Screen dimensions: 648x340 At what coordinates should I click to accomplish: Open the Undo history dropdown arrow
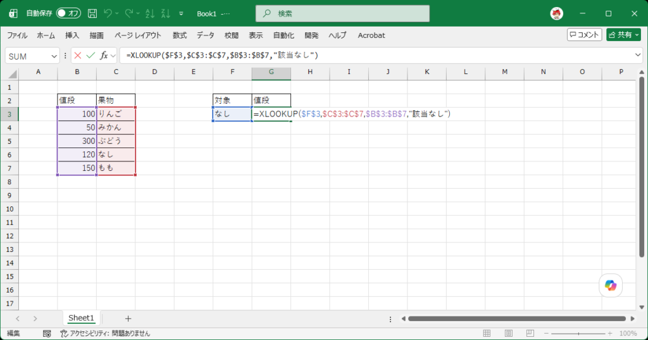point(117,14)
